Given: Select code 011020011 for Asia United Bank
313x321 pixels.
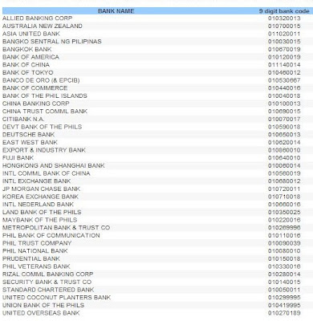Looking at the screenshot, I should (x=284, y=34).
